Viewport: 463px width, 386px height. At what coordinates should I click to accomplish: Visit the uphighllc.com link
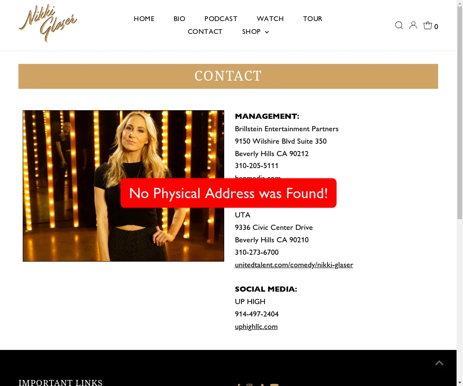256,327
